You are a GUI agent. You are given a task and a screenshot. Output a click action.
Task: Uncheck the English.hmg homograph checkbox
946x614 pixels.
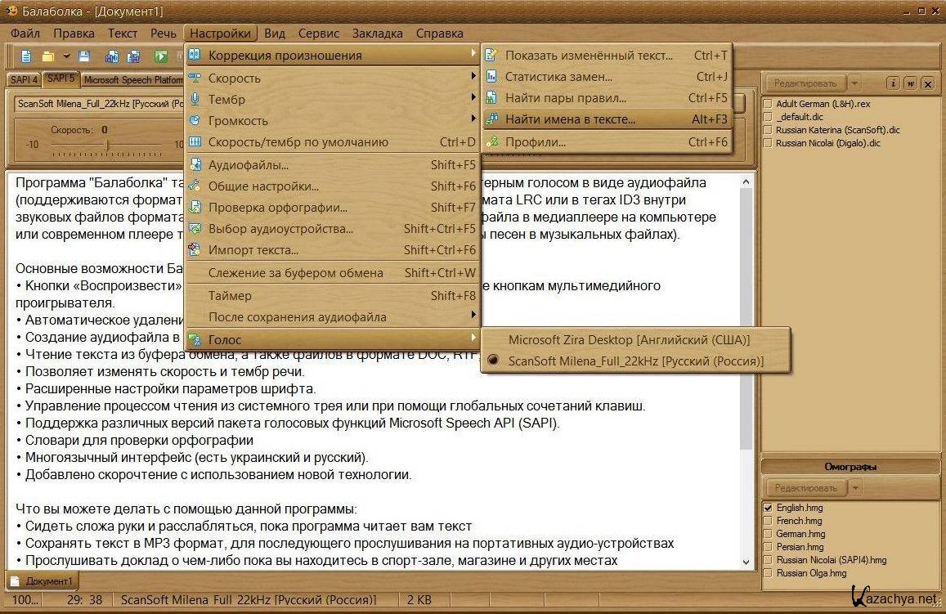click(x=768, y=508)
